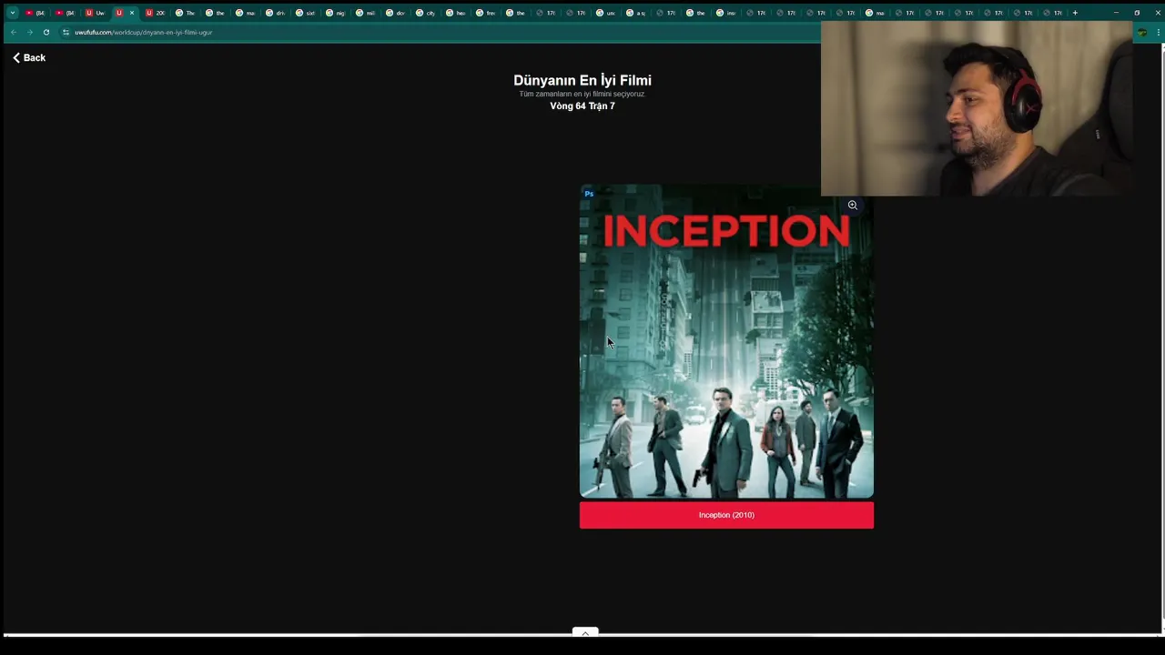Expand the bottom panel chevron
Viewport: 1165px width, 655px height.
pos(585,632)
